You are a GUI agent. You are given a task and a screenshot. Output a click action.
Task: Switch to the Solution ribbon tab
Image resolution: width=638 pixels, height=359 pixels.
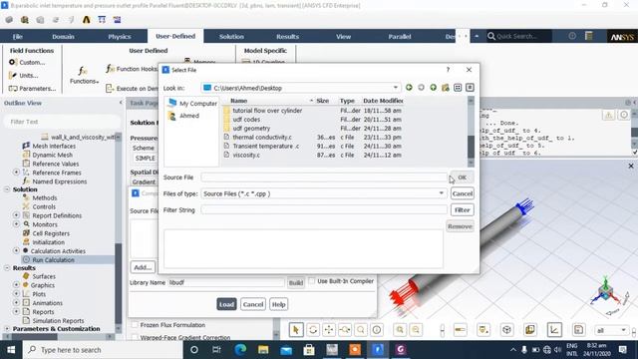(x=231, y=36)
